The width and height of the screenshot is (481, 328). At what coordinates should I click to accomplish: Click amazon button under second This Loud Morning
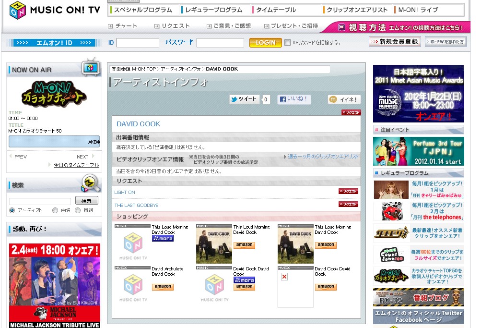click(244, 245)
